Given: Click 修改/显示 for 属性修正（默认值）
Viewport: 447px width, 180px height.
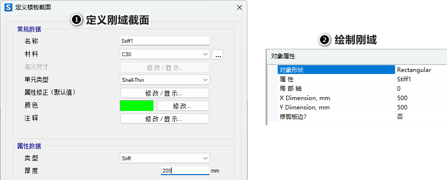Looking at the screenshot, I should click(165, 93).
